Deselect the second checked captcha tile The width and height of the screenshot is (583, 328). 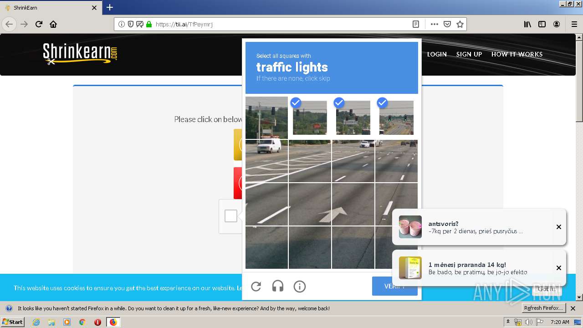(310, 118)
